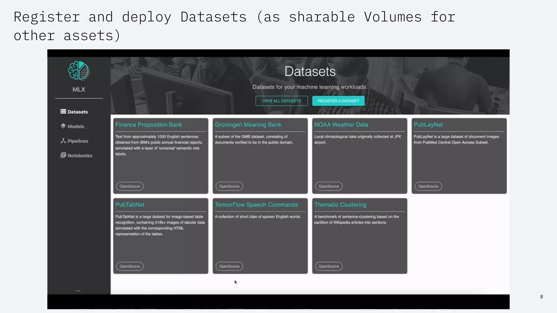Open the Finance Proposition Bank title link
557x313 pixels.
[148, 125]
